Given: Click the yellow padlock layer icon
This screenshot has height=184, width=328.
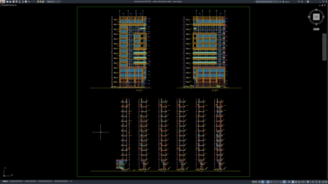Looking at the screenshot, I should [x=43, y=2].
